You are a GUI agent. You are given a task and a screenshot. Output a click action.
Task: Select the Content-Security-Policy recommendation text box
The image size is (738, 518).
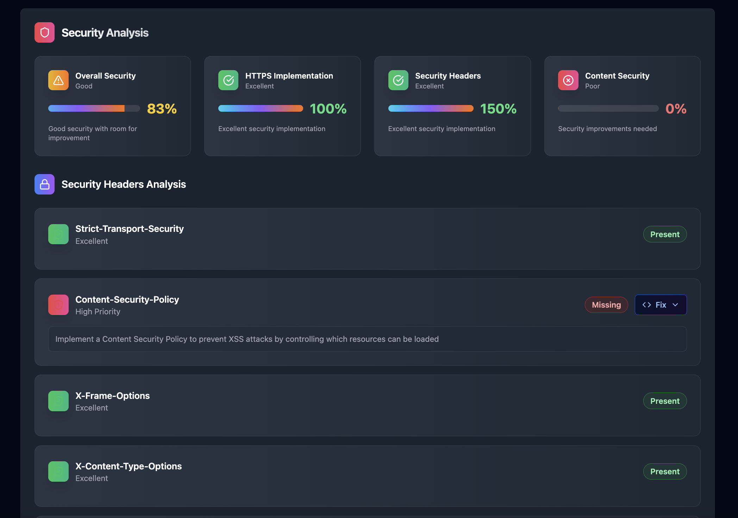click(x=367, y=339)
